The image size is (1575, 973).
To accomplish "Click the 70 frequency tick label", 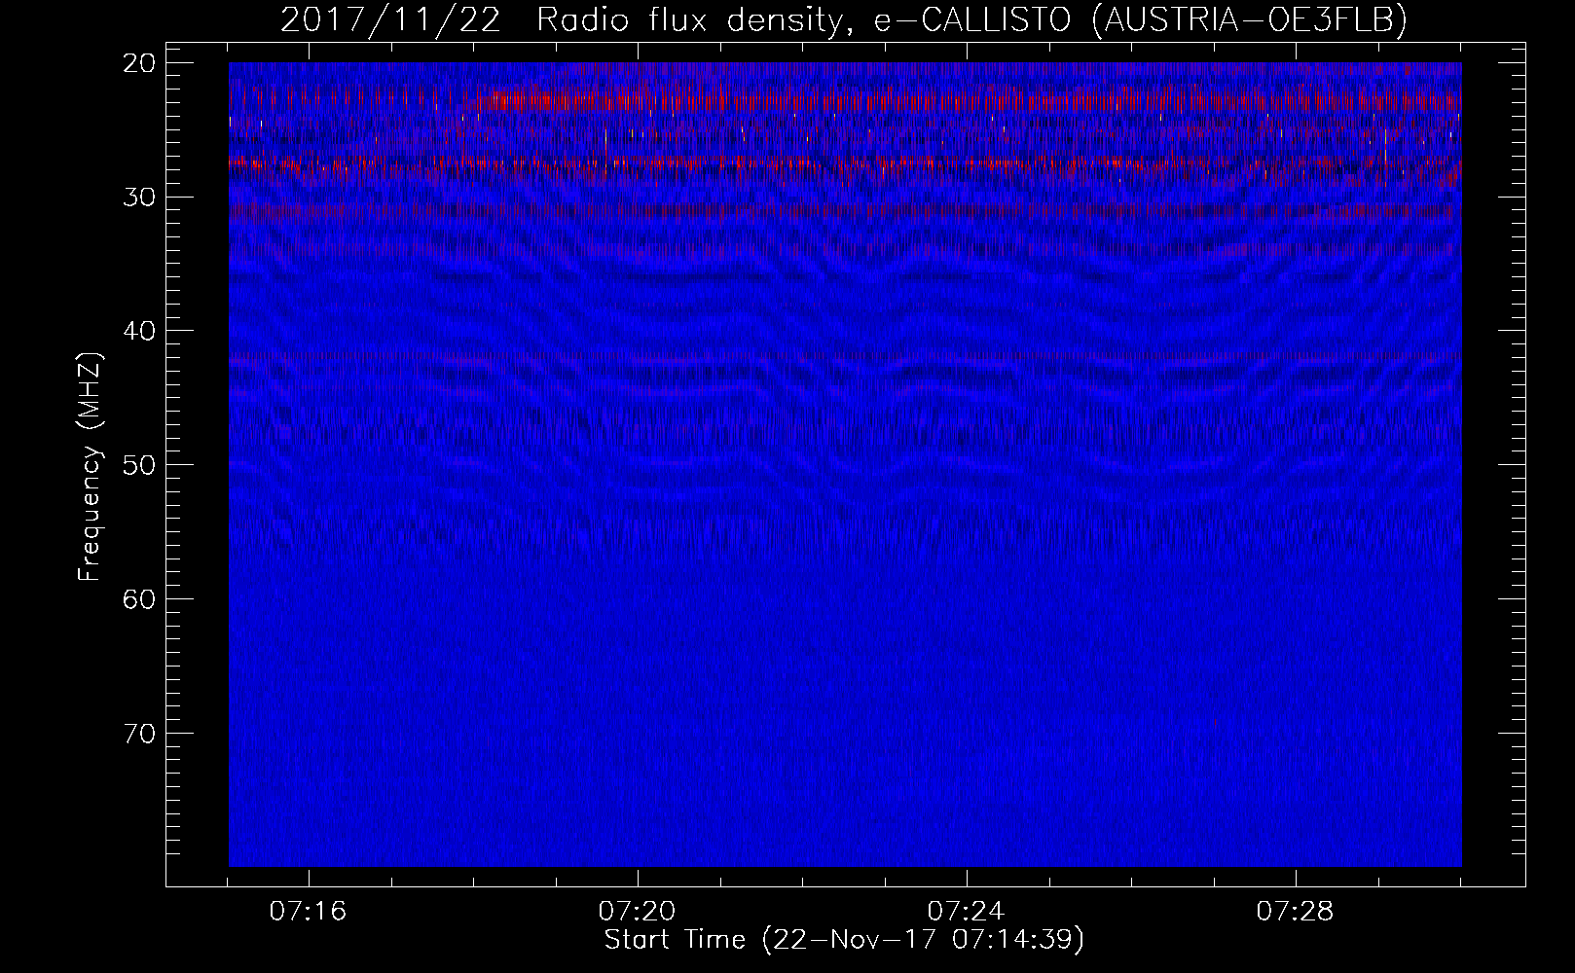I will pos(139,732).
